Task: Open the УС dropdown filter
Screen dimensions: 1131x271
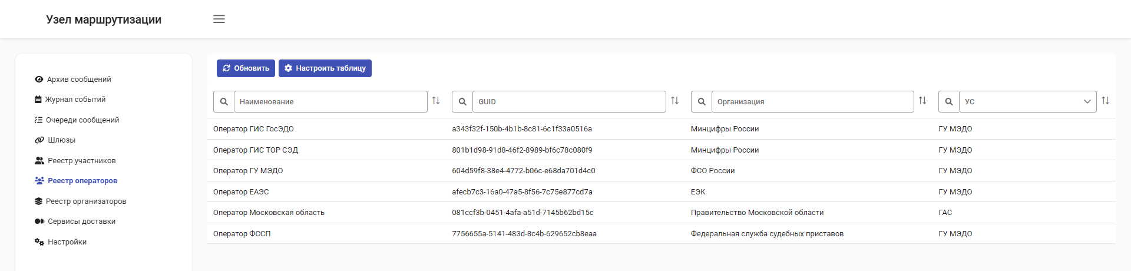Action: [x=1028, y=102]
